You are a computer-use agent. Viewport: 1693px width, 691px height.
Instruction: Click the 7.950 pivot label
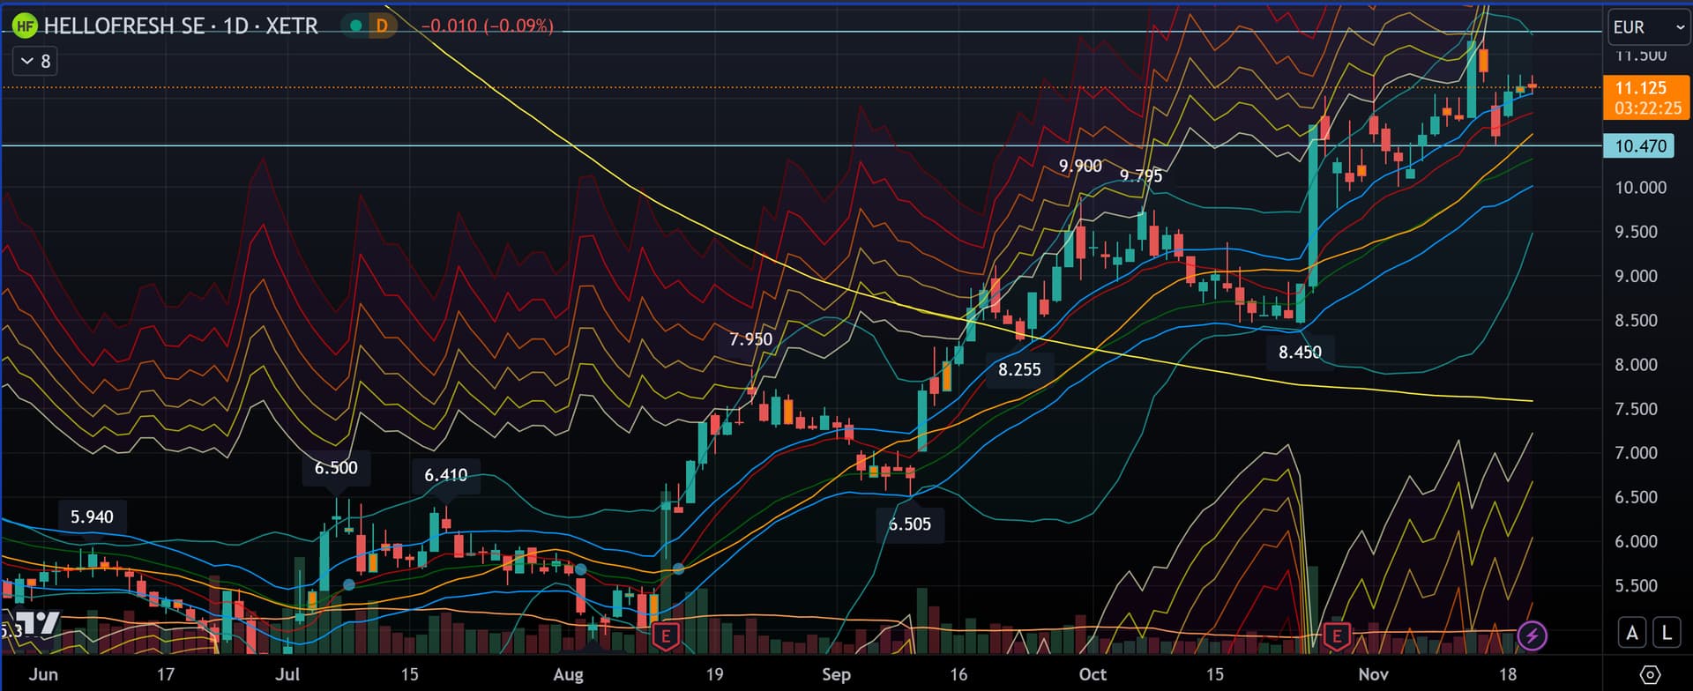click(750, 339)
